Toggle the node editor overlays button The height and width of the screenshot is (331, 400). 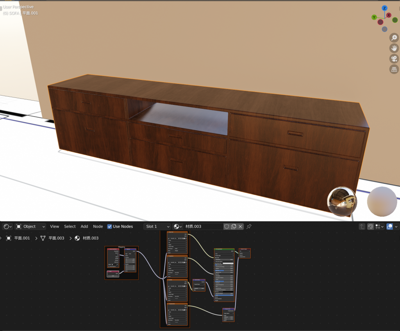click(x=389, y=227)
